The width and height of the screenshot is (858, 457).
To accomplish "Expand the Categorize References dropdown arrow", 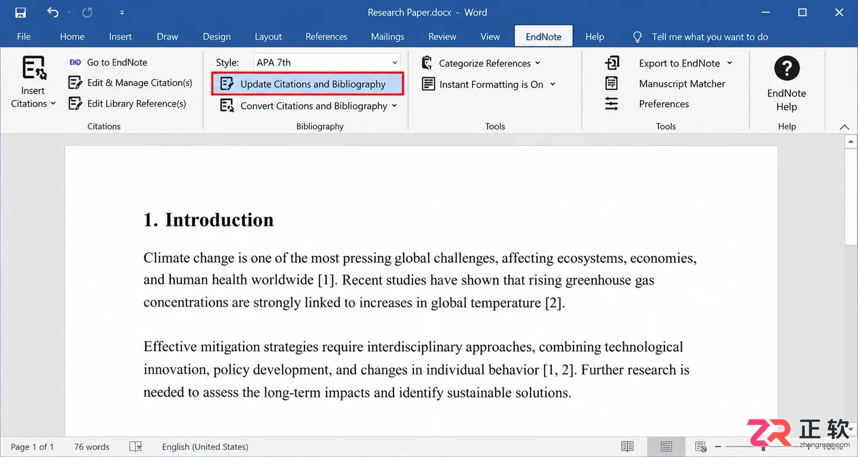I will 537,63.
